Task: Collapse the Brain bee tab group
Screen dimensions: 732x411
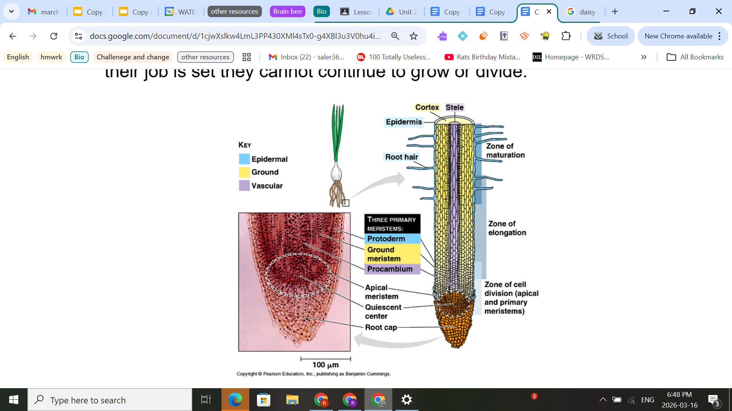Action: (287, 11)
